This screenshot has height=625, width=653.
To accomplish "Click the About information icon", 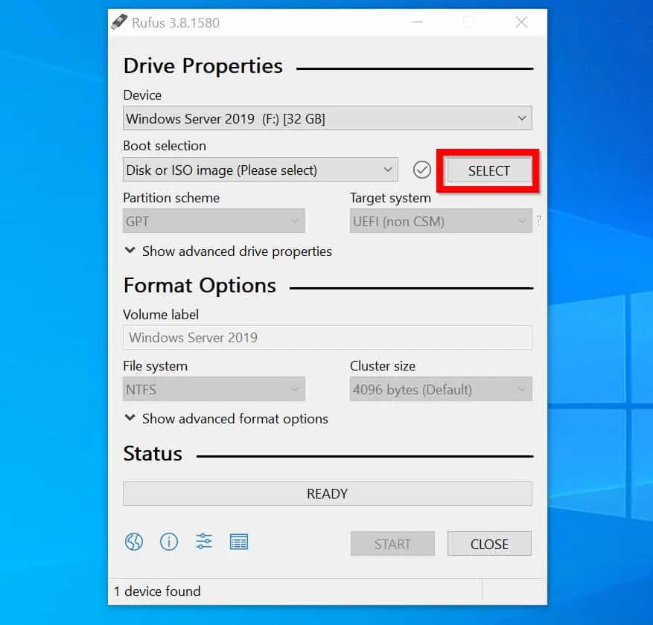I will click(x=169, y=542).
